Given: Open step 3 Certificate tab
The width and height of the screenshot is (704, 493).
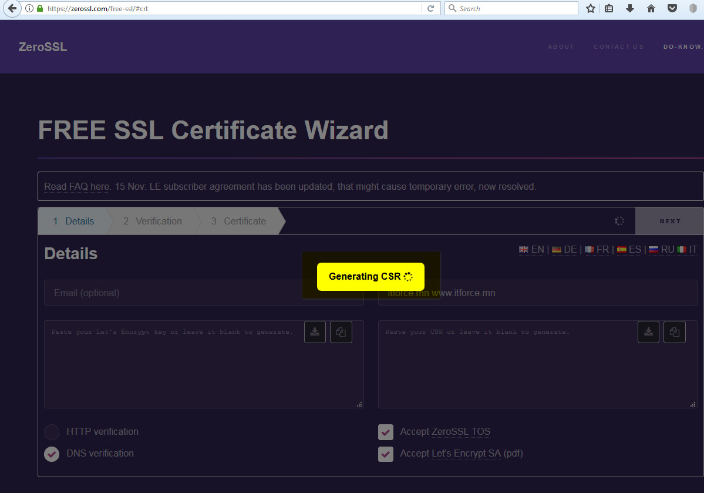Looking at the screenshot, I should pyautogui.click(x=239, y=221).
